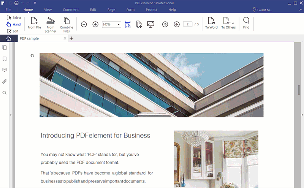Open the page thumbnails panel
This screenshot has height=188, width=304.
pos(5,47)
